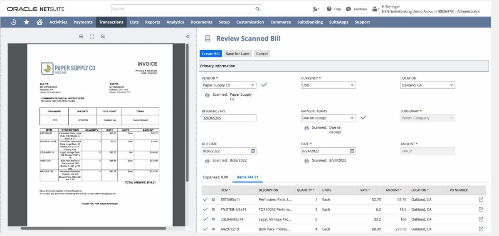Expand the LGL8-6/85x14 row details
The image size is (499, 236).
pos(213,219)
